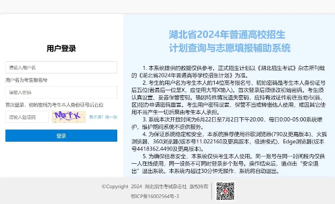Click the 看不清? 换一张 link
Image resolution: width=335 pixels, height=204 pixels.
click(103, 117)
